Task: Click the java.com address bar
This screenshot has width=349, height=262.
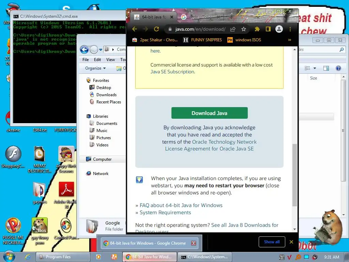Action: (200, 29)
